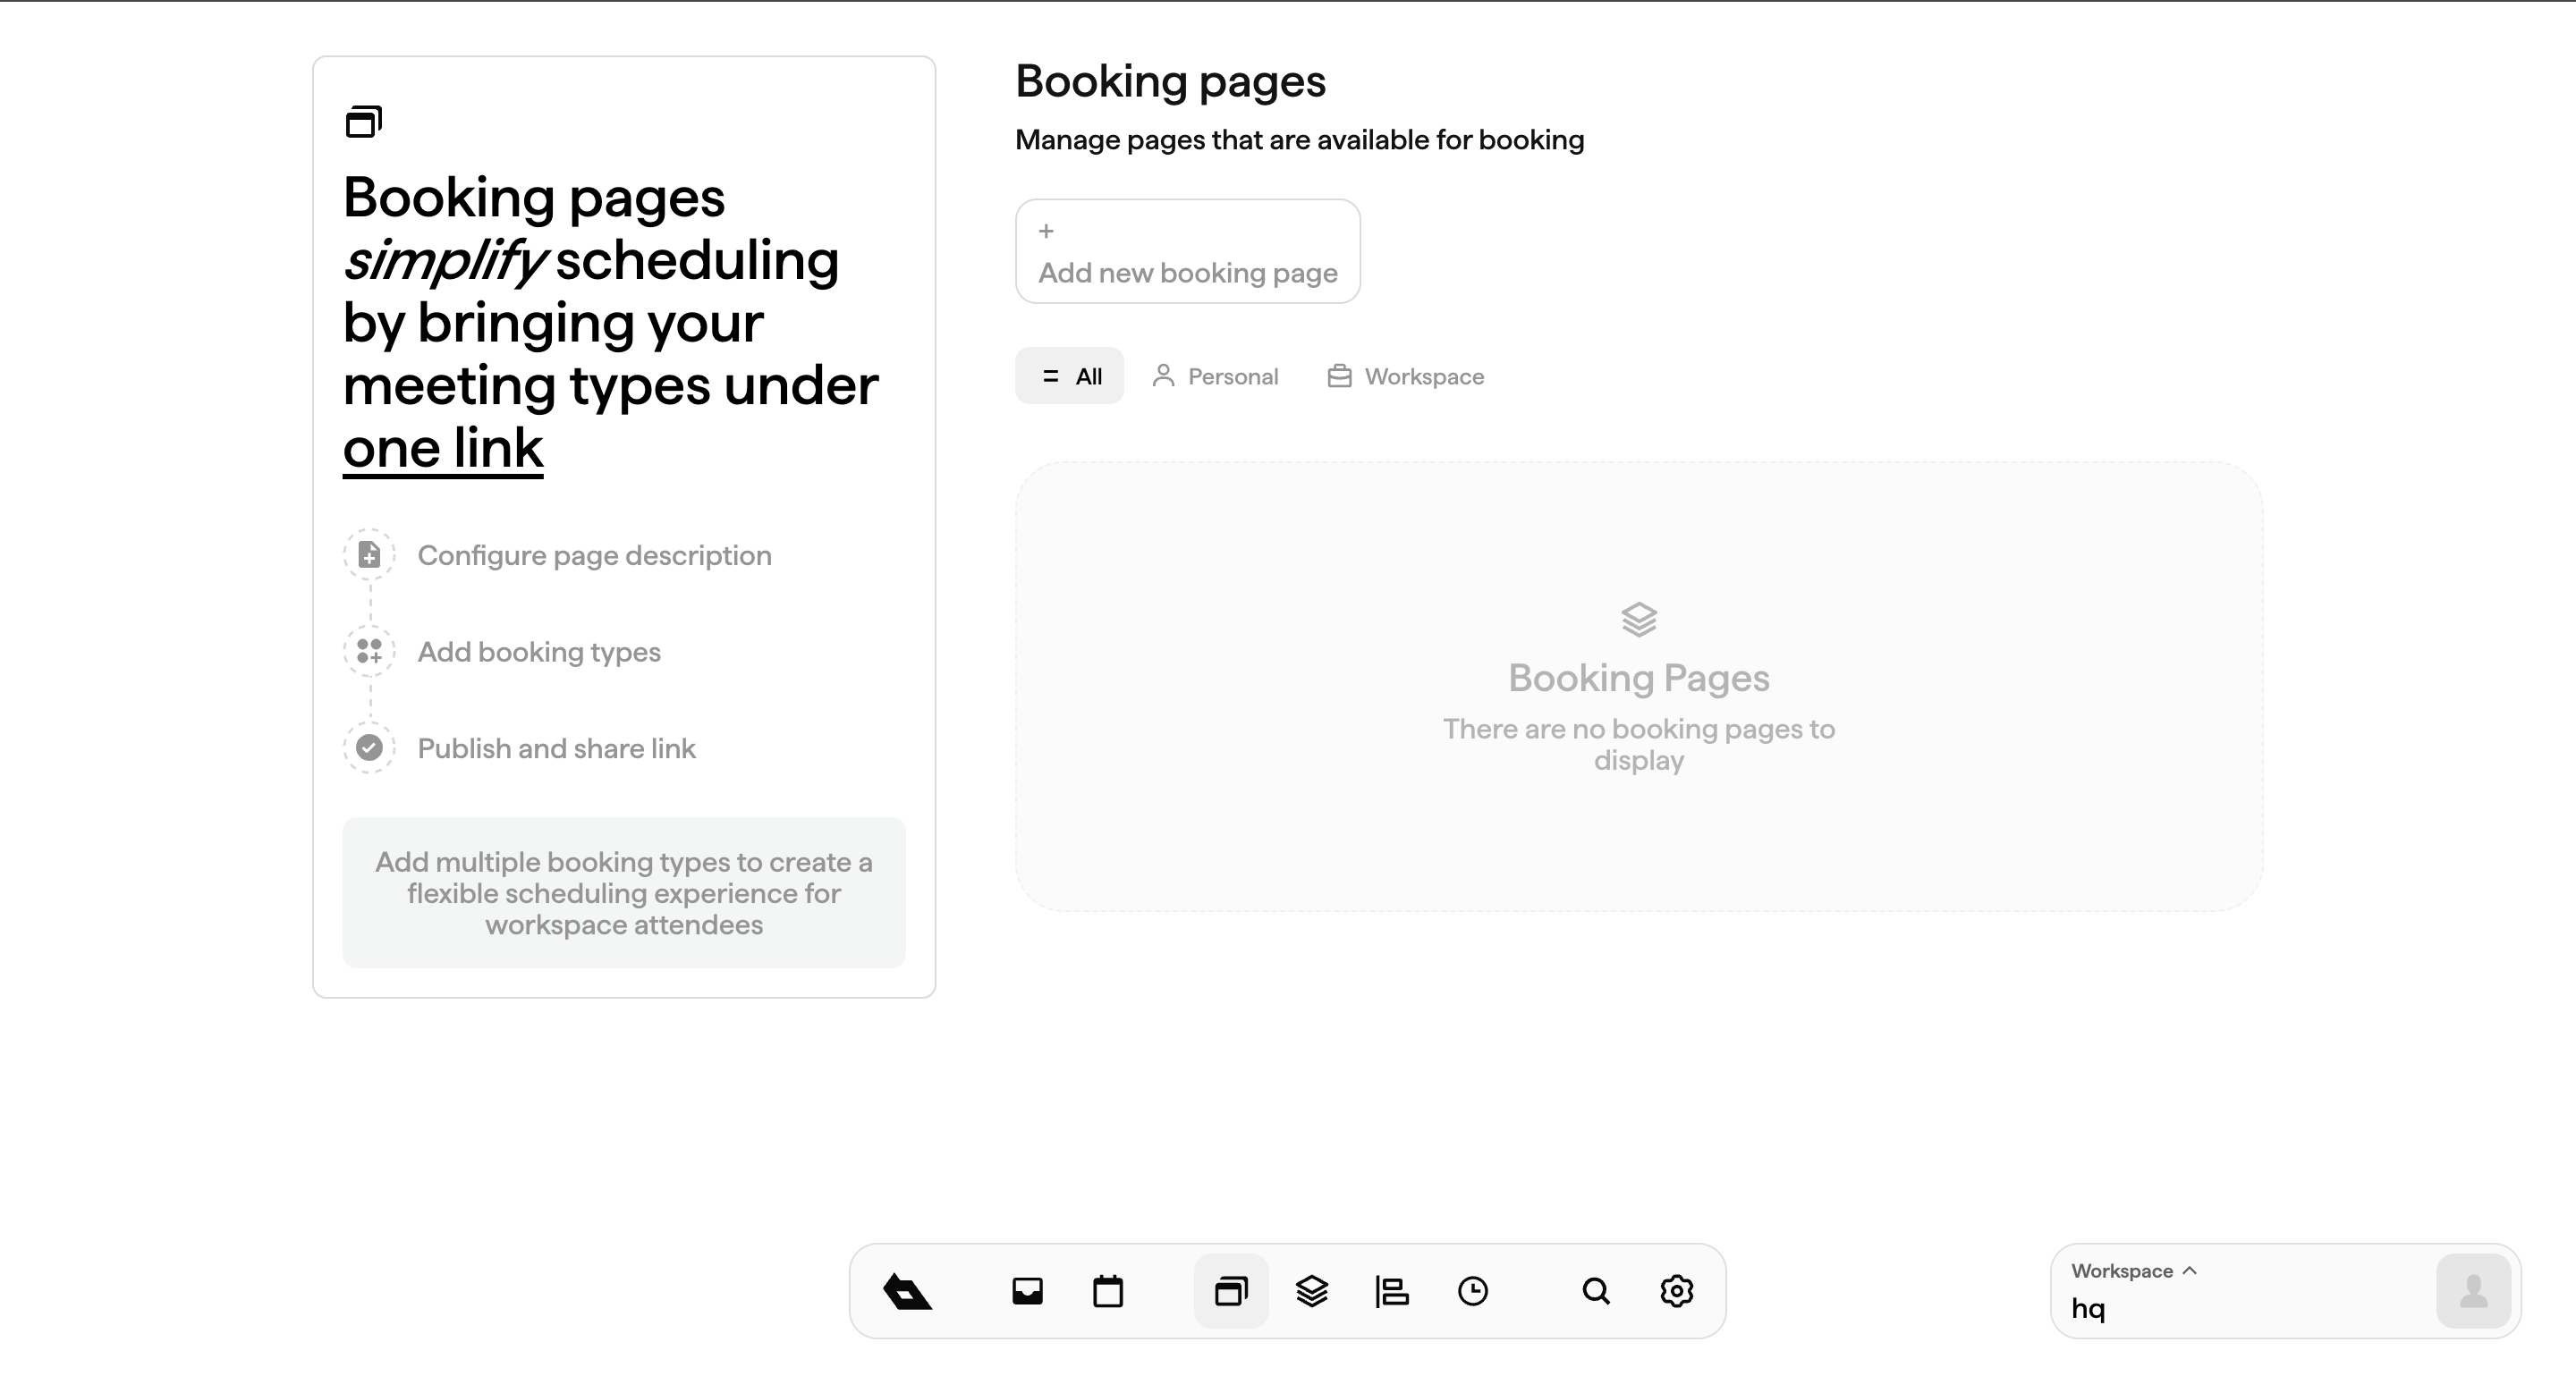Click the user avatar thumbnail
Screen dimensions: 2576x1393
coord(2473,1291)
